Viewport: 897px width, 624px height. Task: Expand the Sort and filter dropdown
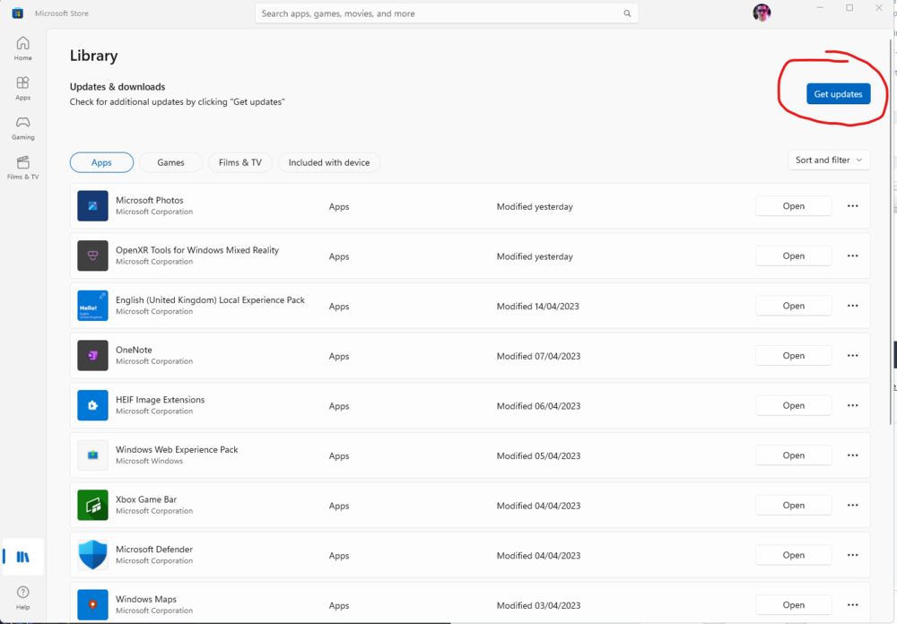click(x=829, y=160)
